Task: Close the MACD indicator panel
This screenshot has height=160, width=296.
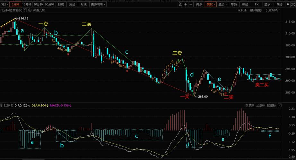Action: 280,105
